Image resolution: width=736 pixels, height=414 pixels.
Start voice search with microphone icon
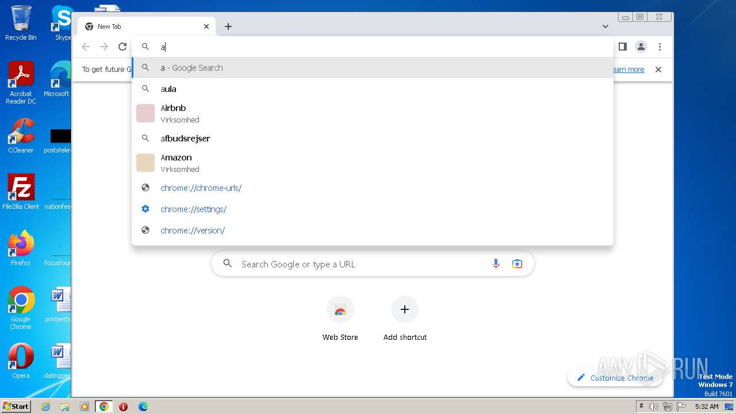coord(496,264)
